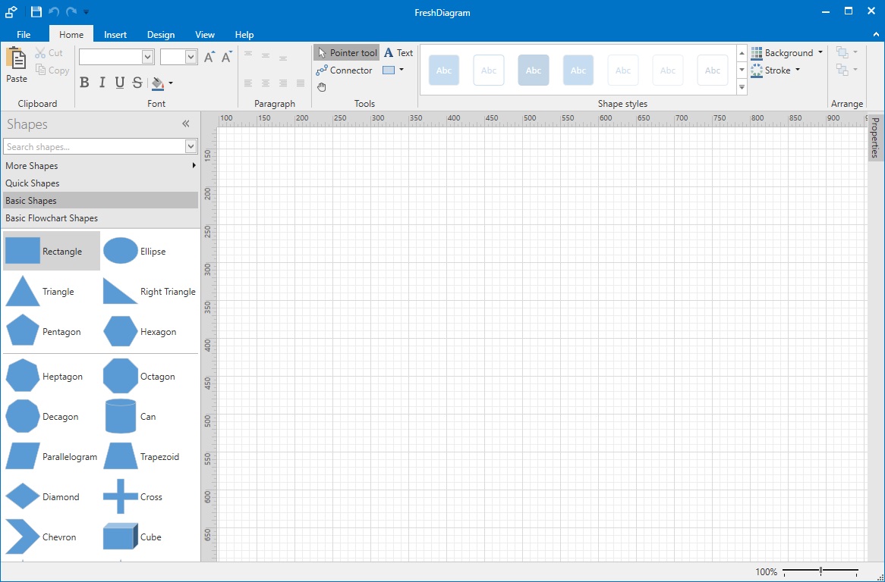The width and height of the screenshot is (885, 582).
Task: Toggle underline formatting
Action: [x=118, y=82]
